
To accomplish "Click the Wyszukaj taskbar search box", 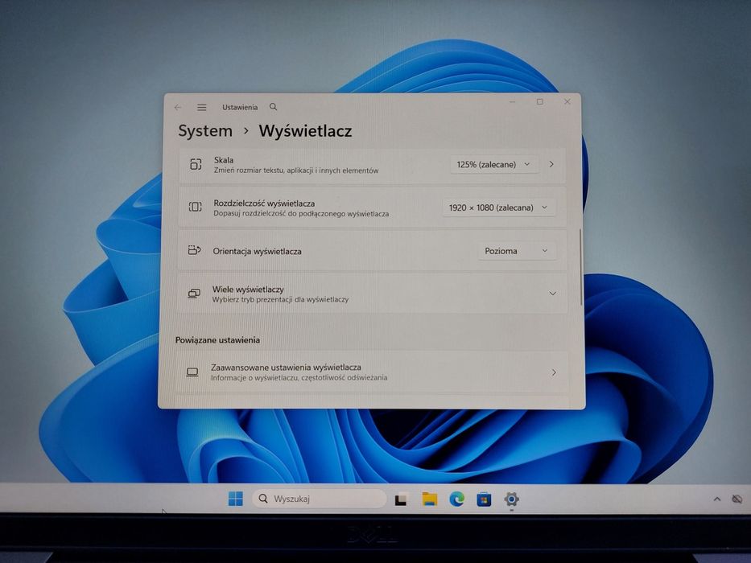I will (x=319, y=499).
